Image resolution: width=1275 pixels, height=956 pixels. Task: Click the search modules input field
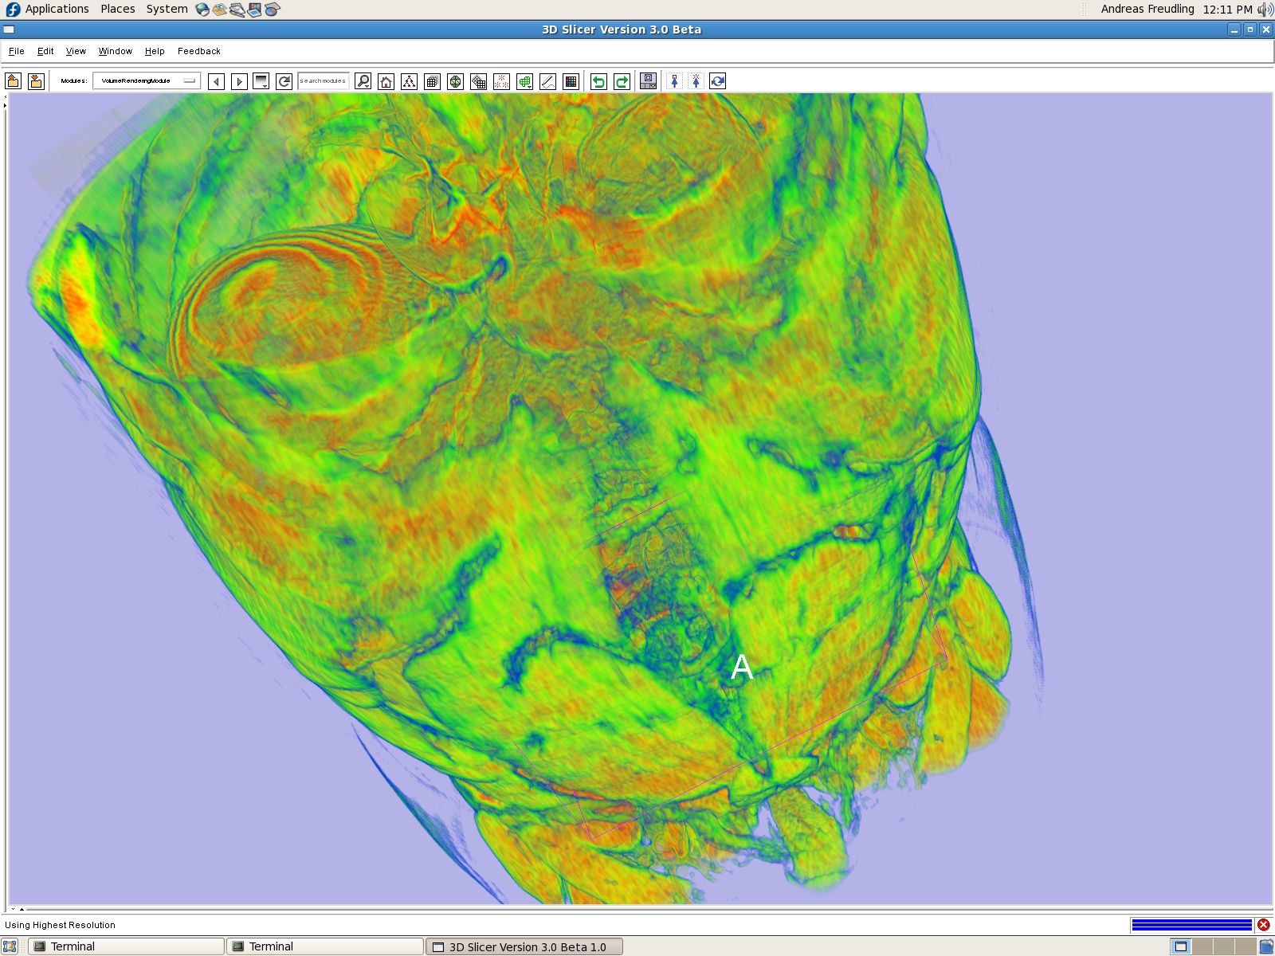click(323, 81)
